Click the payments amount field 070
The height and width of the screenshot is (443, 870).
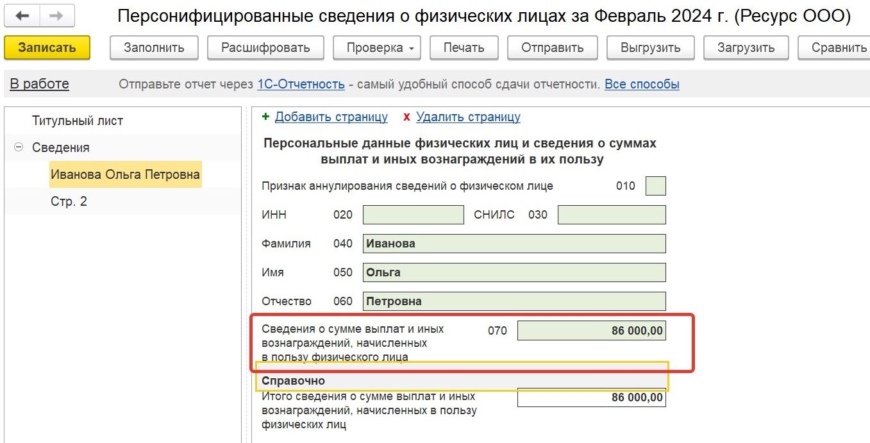(x=591, y=331)
